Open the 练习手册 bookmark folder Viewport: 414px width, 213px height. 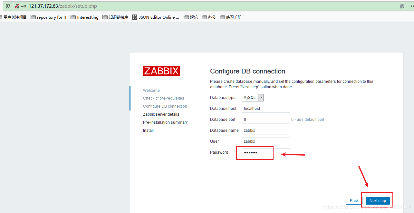[231, 17]
